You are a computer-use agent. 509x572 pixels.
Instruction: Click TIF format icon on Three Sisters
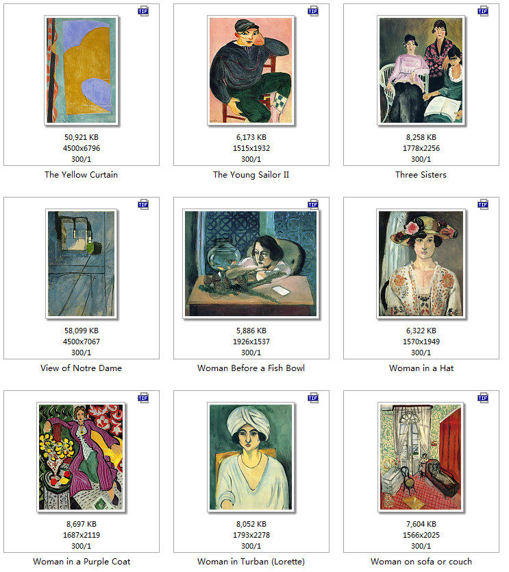(483, 11)
